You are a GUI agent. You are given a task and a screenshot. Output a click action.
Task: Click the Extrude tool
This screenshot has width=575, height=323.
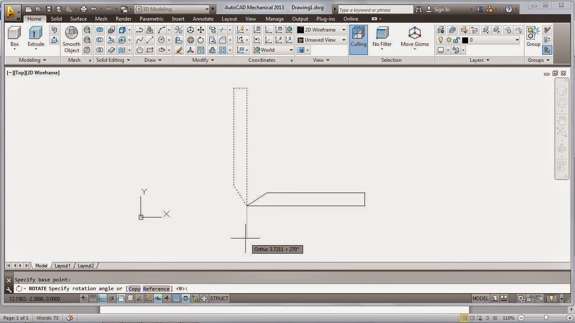pyautogui.click(x=36, y=37)
